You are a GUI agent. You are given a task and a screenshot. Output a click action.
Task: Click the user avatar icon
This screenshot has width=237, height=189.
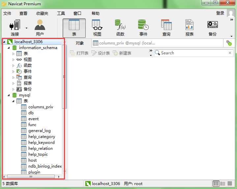click(231, 13)
